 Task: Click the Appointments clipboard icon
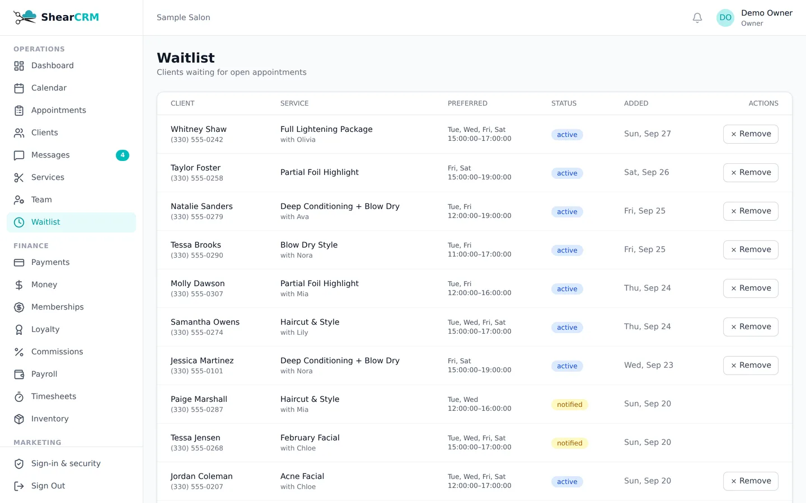pos(19,111)
